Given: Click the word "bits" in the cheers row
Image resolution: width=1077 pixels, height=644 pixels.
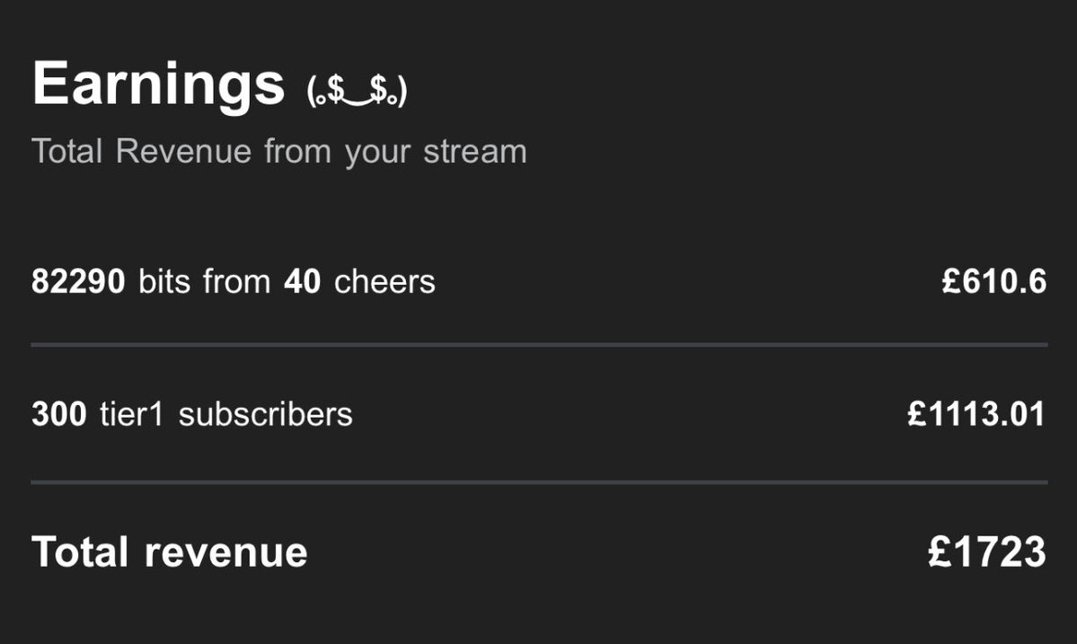Looking at the screenshot, I should (166, 282).
